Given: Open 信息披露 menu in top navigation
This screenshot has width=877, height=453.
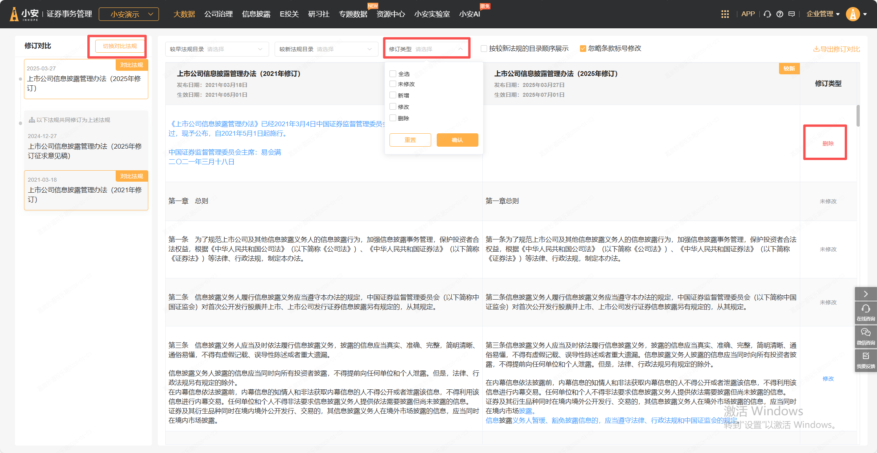Looking at the screenshot, I should 256,14.
